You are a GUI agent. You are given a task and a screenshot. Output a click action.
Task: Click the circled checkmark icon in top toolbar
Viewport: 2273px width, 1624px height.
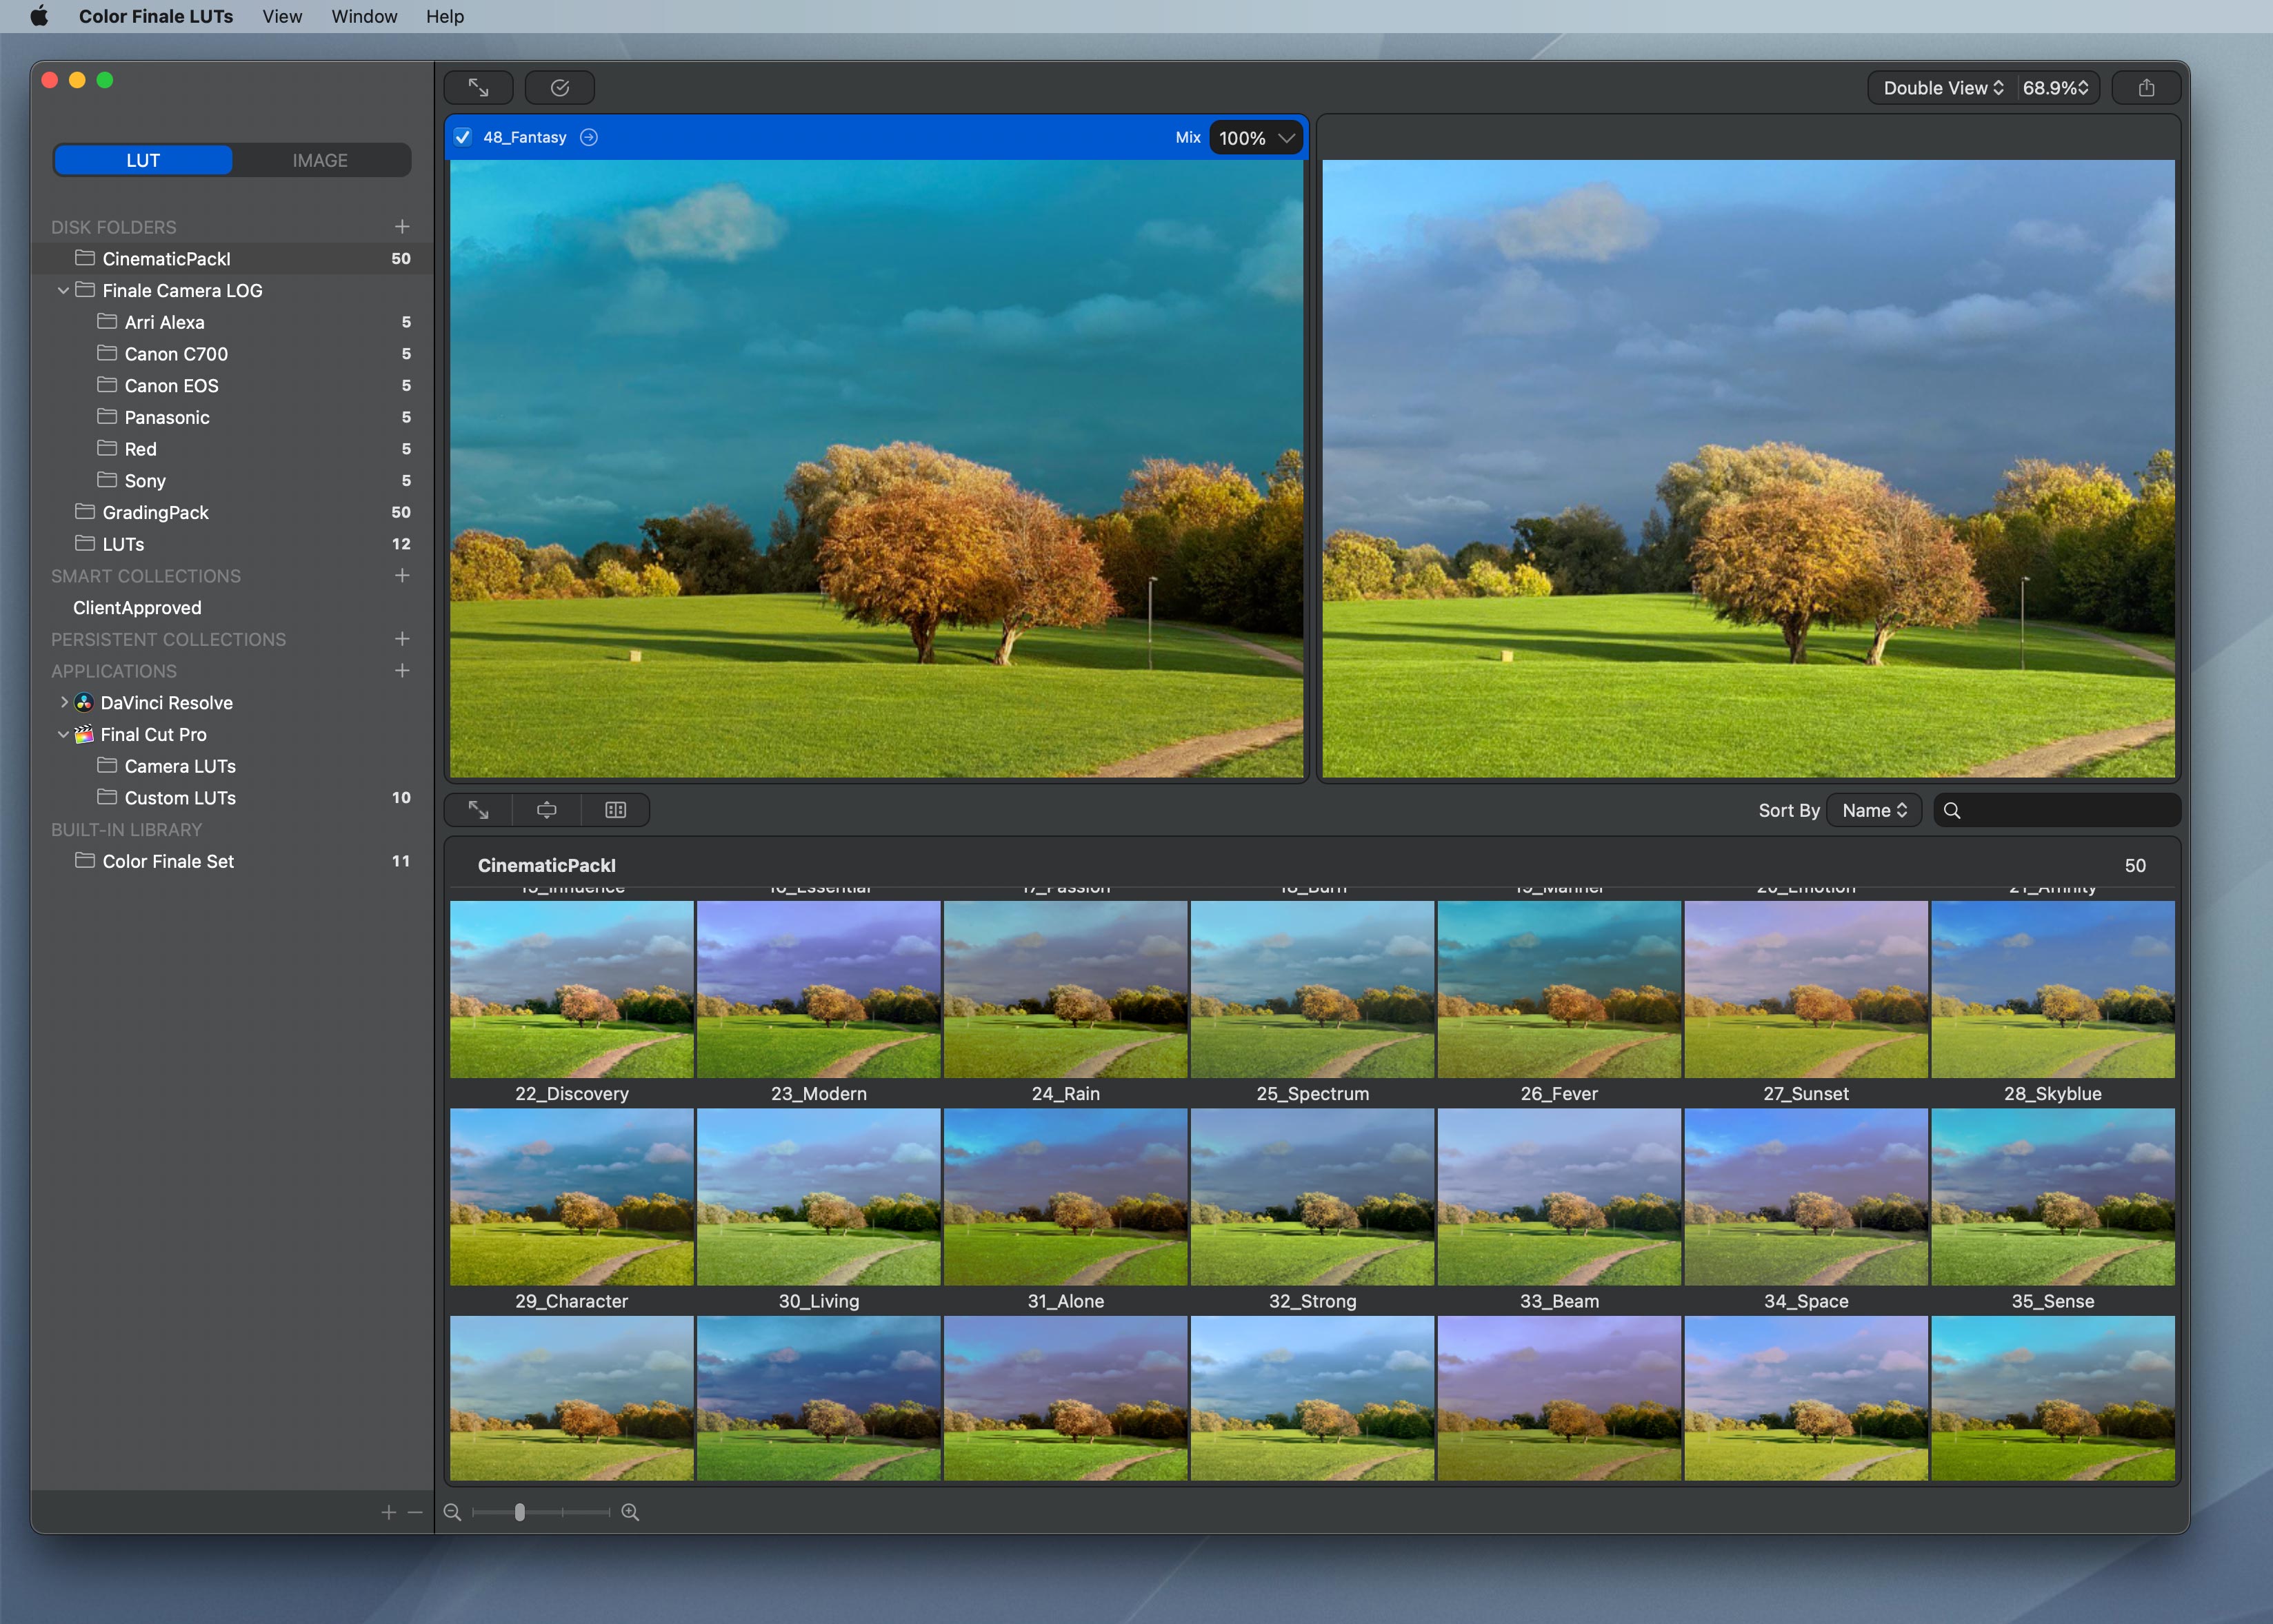[x=559, y=88]
